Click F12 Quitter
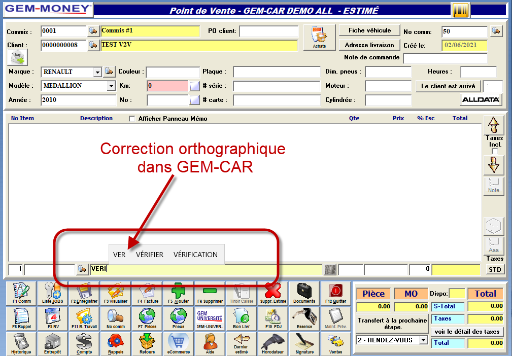The image size is (512, 356). [336, 293]
